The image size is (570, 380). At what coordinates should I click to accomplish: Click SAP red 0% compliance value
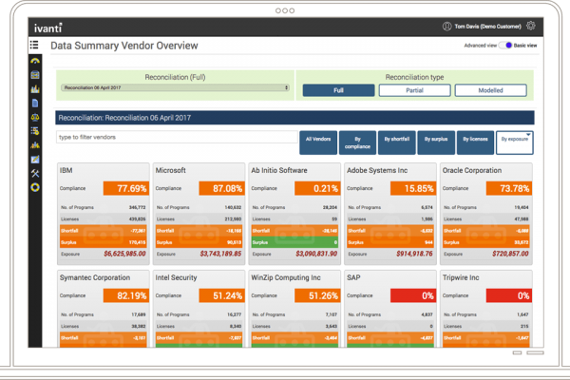[413, 295]
